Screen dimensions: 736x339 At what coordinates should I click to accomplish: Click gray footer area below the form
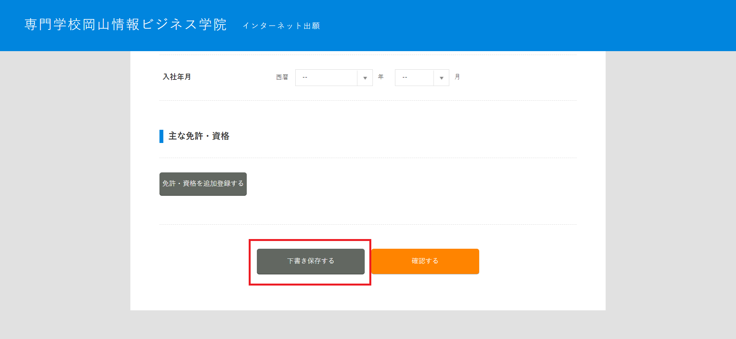[368, 325]
